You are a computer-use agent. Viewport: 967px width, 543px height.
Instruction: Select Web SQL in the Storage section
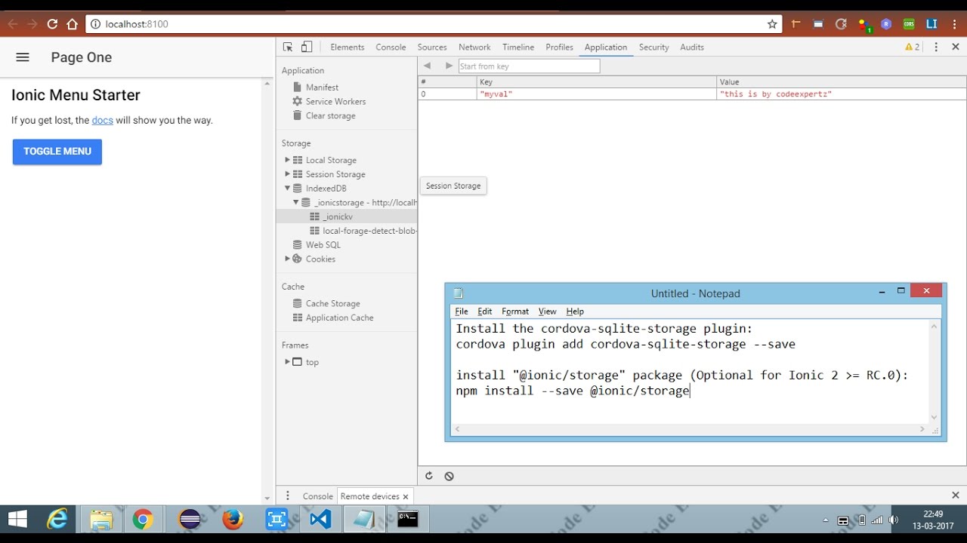click(x=323, y=245)
